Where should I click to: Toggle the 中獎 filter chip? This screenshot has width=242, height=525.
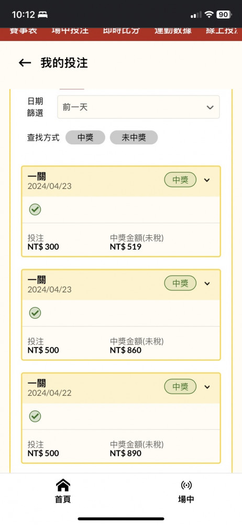coord(85,138)
